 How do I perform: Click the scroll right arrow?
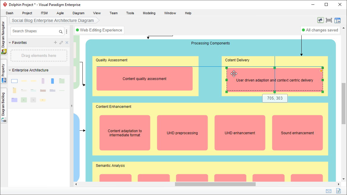pos(339,184)
